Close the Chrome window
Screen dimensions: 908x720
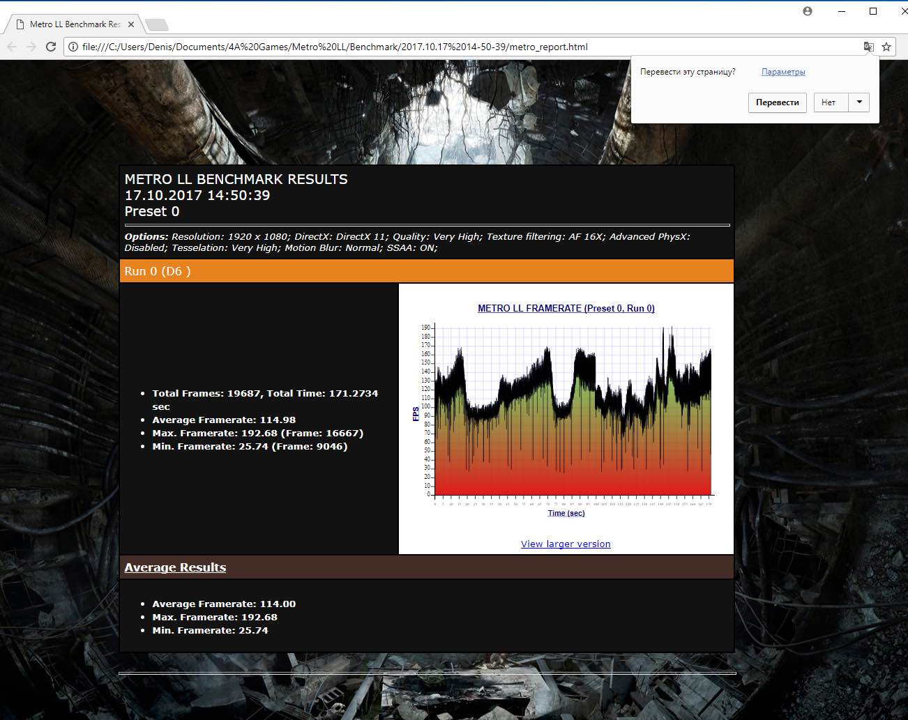coord(903,11)
